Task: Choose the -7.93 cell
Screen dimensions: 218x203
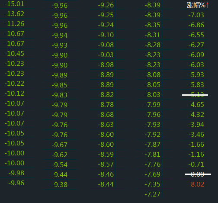Action: [153, 125]
